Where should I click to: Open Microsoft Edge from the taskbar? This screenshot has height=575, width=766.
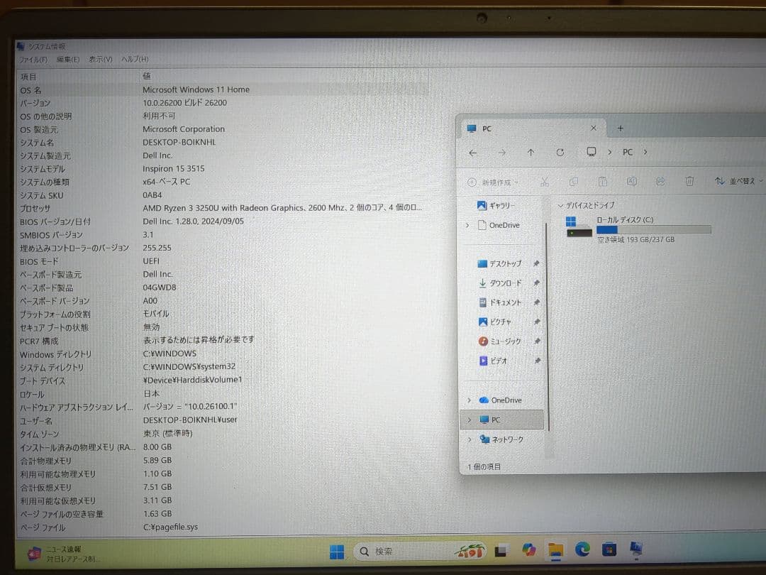582,550
